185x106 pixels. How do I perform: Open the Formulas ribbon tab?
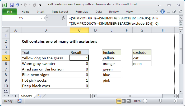[82, 12]
